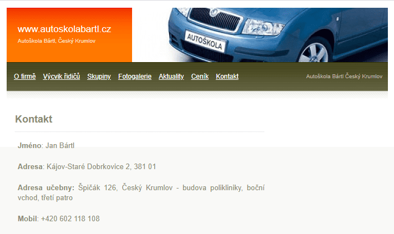View the Fotogalerie page
The image size is (394, 234).
(x=135, y=77)
